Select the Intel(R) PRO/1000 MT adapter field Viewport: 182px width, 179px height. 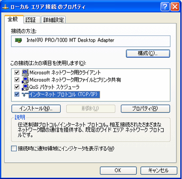click(x=91, y=41)
